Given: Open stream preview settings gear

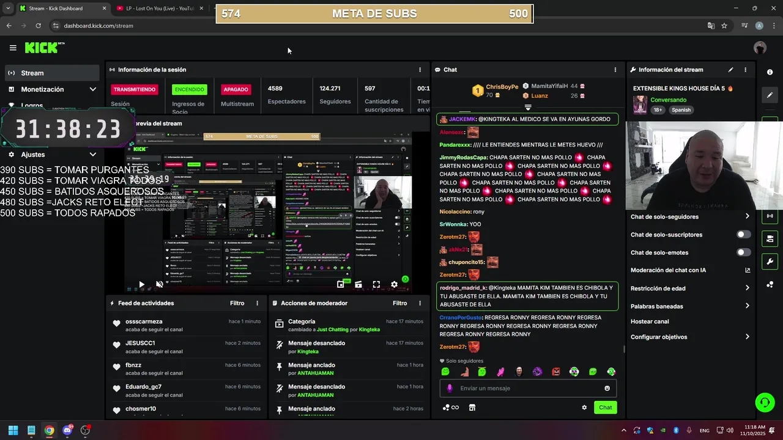Looking at the screenshot, I should pos(394,284).
